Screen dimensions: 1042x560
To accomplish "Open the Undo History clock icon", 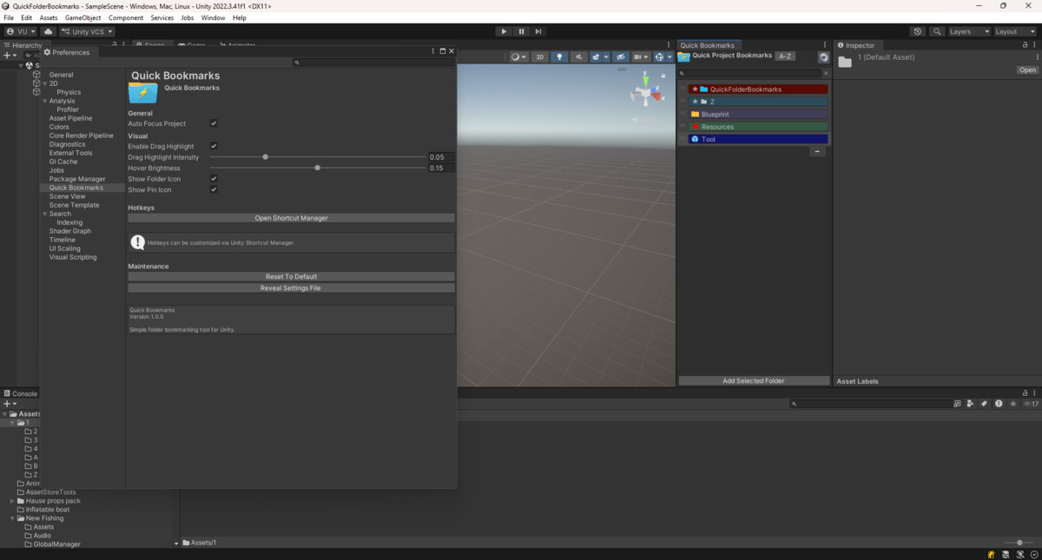I will click(x=918, y=31).
